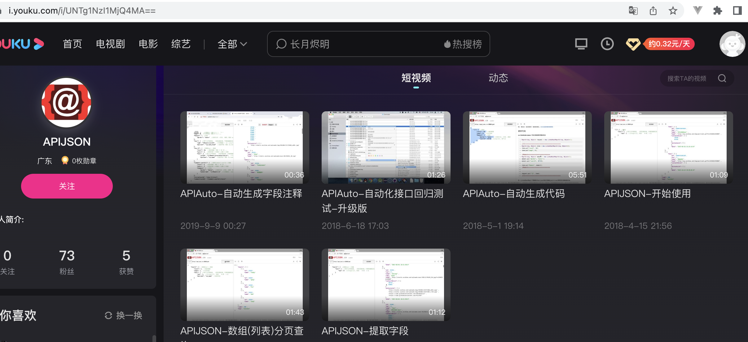Viewport: 748px width, 342px height.
Task: Click the search magnifier in TA's videos
Action: coord(722,78)
